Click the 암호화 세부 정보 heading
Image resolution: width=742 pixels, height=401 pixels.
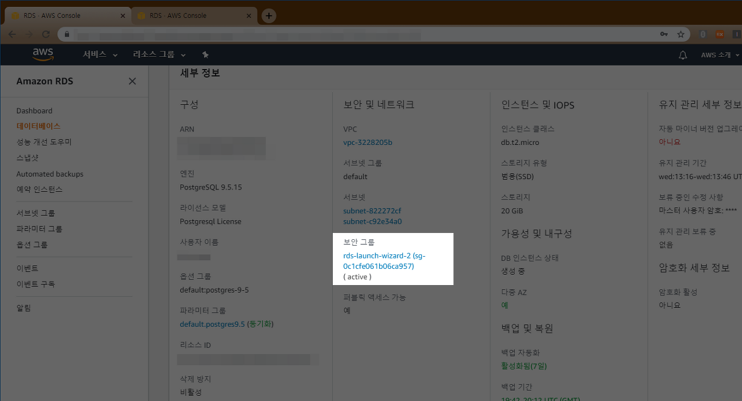point(694,268)
